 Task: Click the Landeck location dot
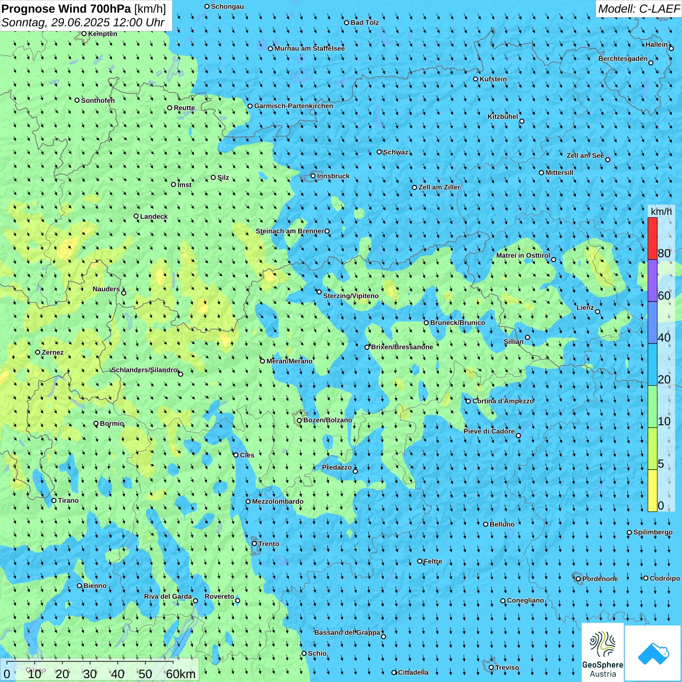[x=136, y=216]
